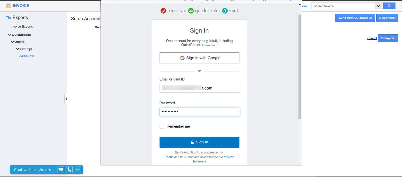Screen dimensions: 402x177
Task: Click the Email or user ID field
Action: point(200,88)
